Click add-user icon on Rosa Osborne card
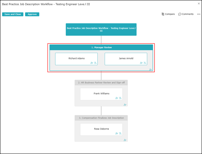 [117, 133]
